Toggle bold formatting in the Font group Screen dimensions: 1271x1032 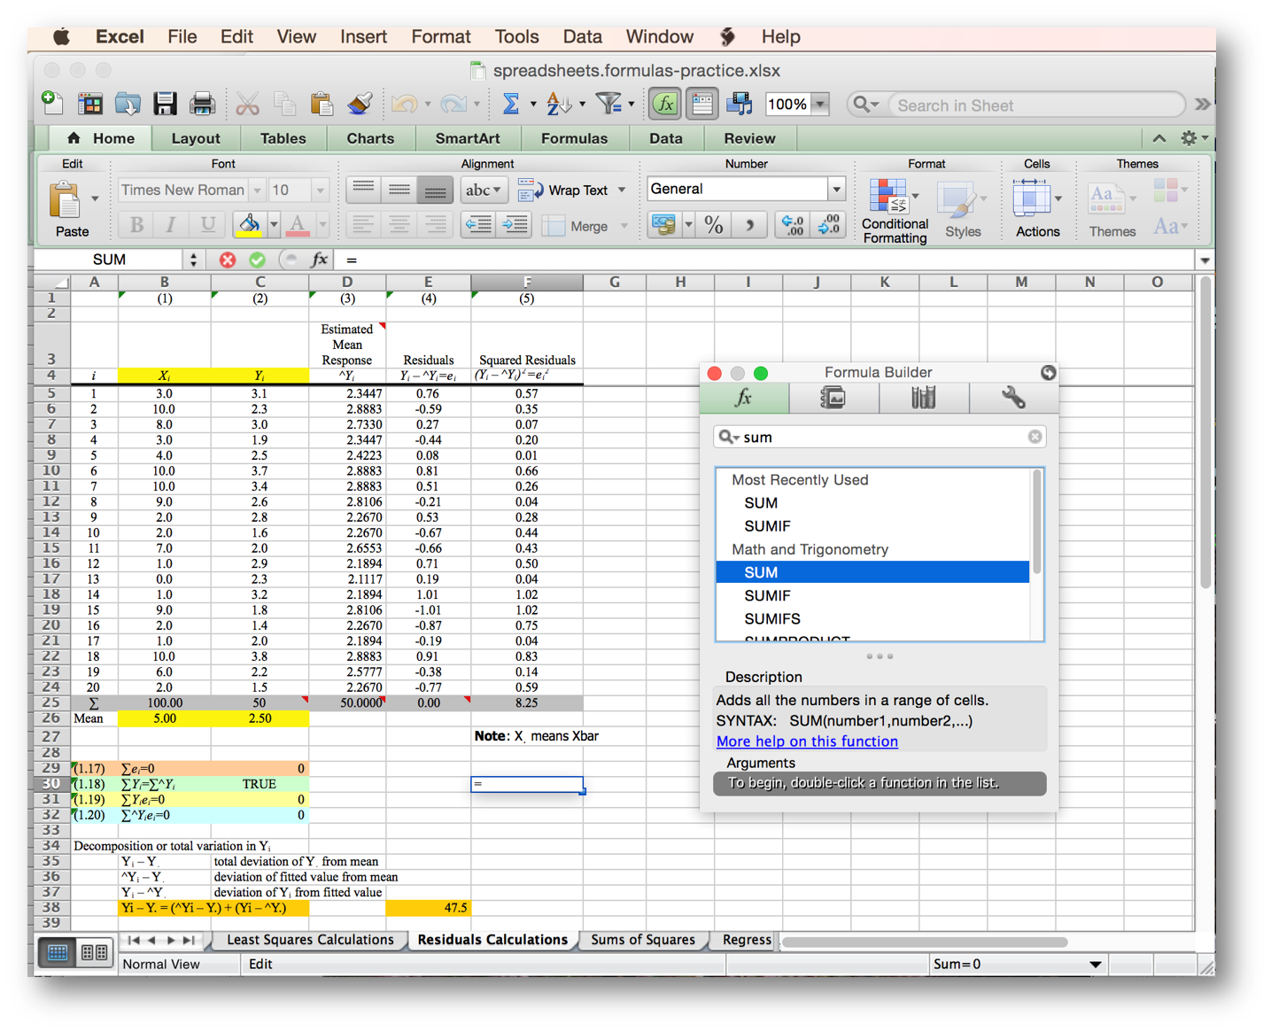click(x=135, y=224)
